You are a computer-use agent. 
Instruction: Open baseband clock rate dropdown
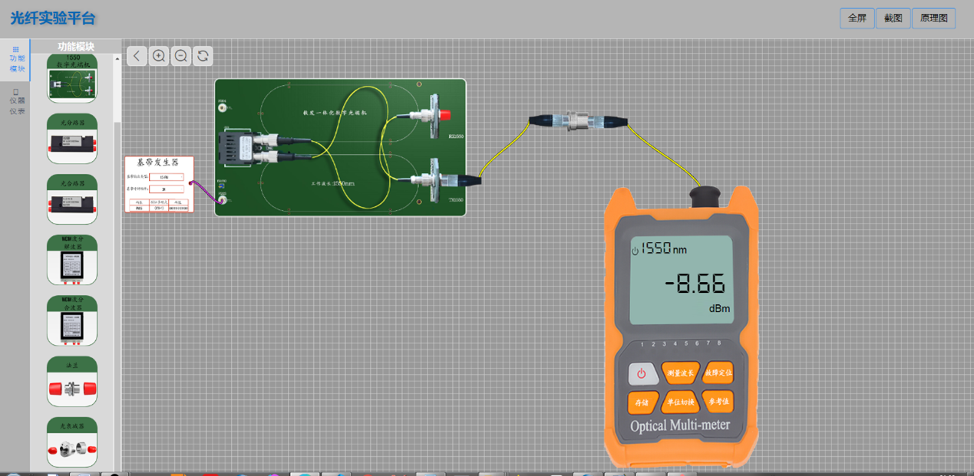pos(166,188)
